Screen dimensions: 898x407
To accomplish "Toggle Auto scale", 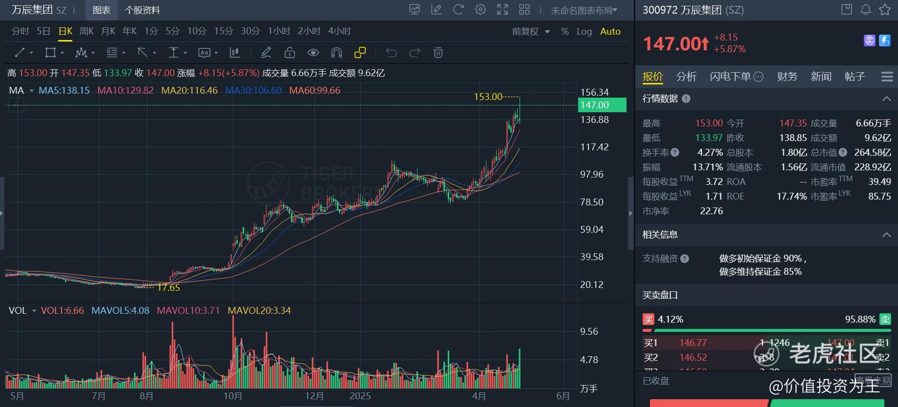I will (x=610, y=31).
